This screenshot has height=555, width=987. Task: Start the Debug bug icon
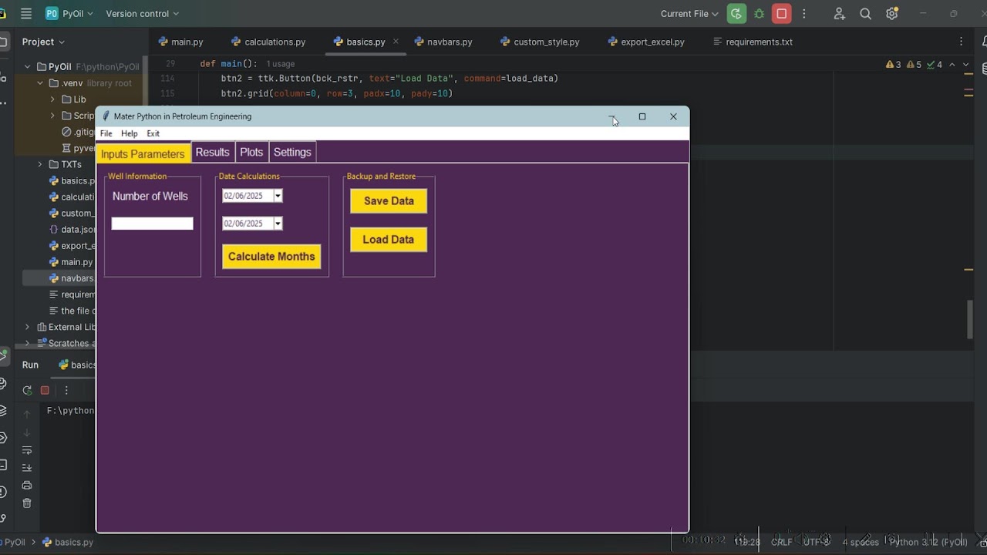760,13
